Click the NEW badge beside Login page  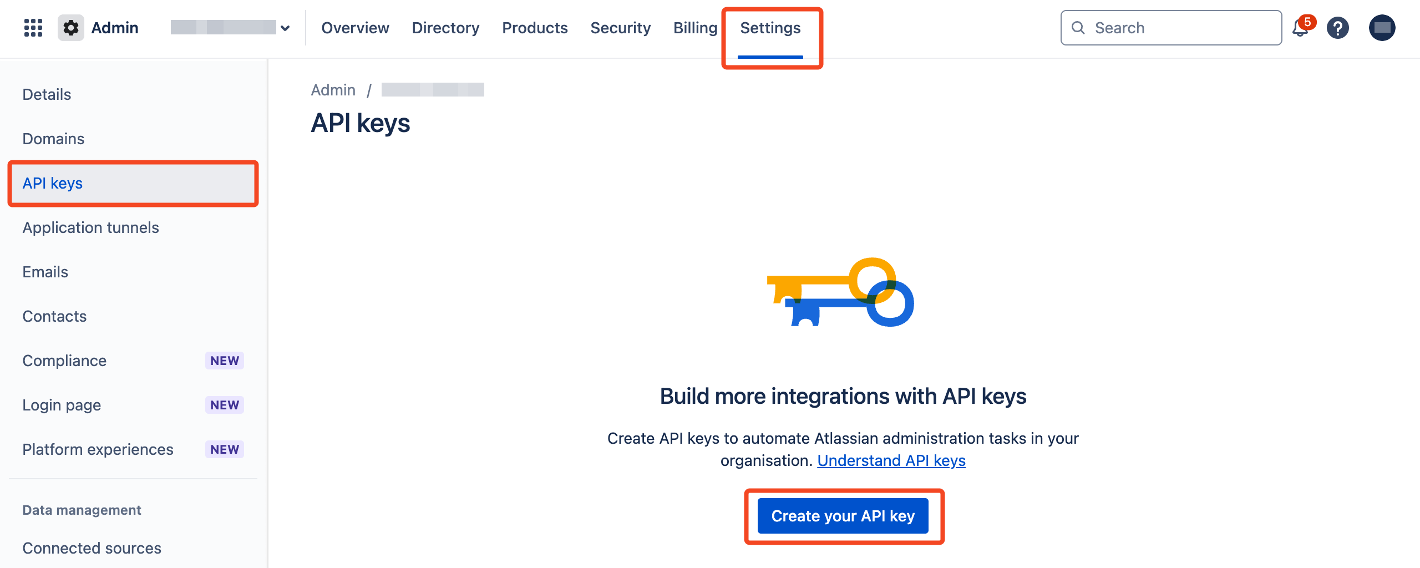tap(225, 405)
